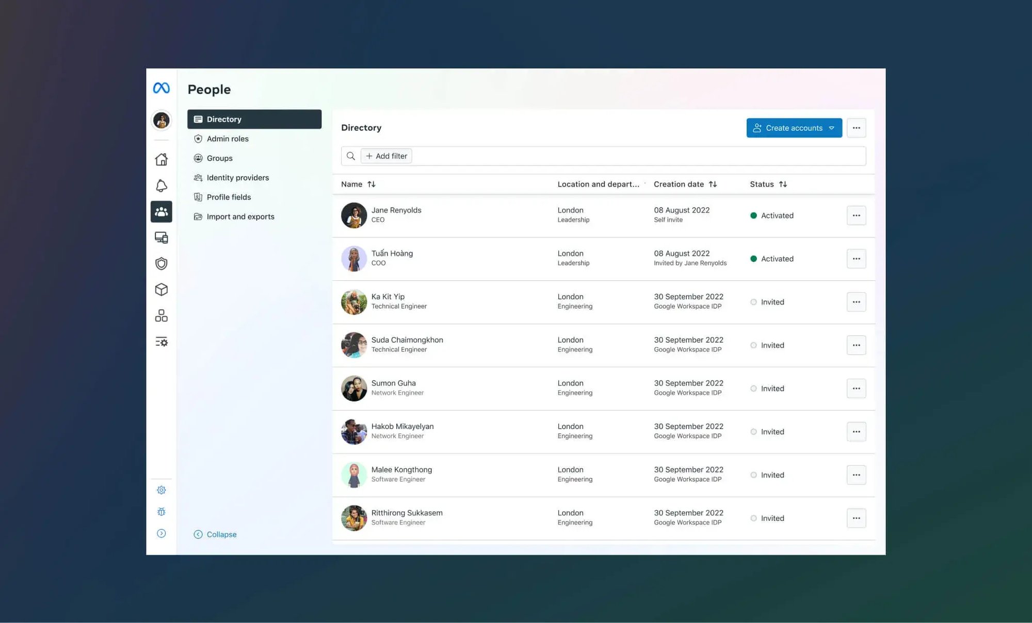Open the notifications bell icon
This screenshot has height=623, width=1032.
pyautogui.click(x=161, y=184)
